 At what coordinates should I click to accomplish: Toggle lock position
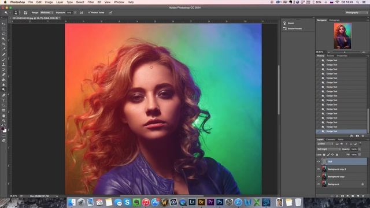[x=332, y=155]
